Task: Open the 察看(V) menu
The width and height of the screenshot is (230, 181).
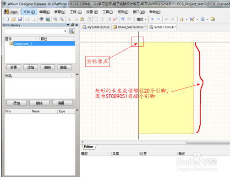Action: point(60,12)
